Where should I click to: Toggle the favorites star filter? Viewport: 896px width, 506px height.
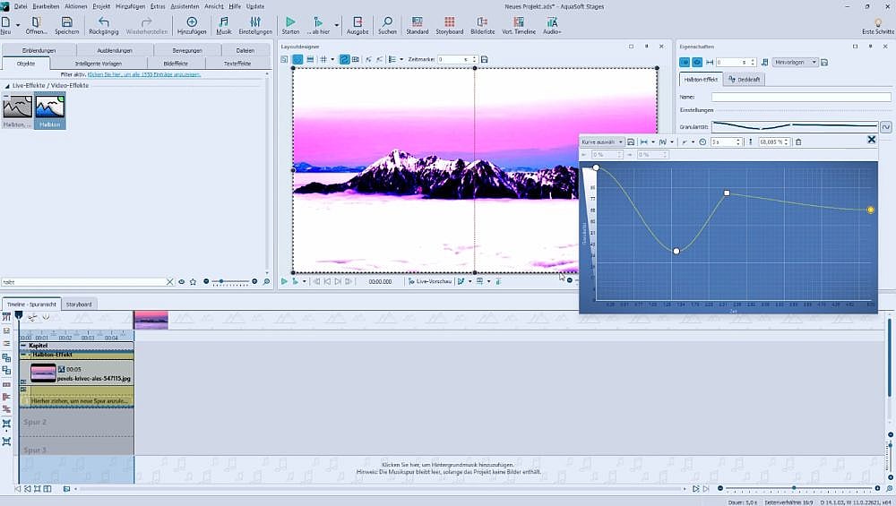pyautogui.click(x=193, y=281)
